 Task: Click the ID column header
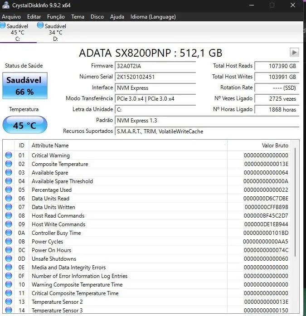point(22,145)
